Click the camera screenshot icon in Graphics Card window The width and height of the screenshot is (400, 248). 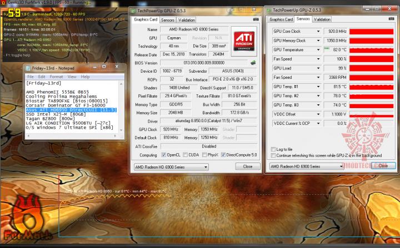tap(256, 19)
